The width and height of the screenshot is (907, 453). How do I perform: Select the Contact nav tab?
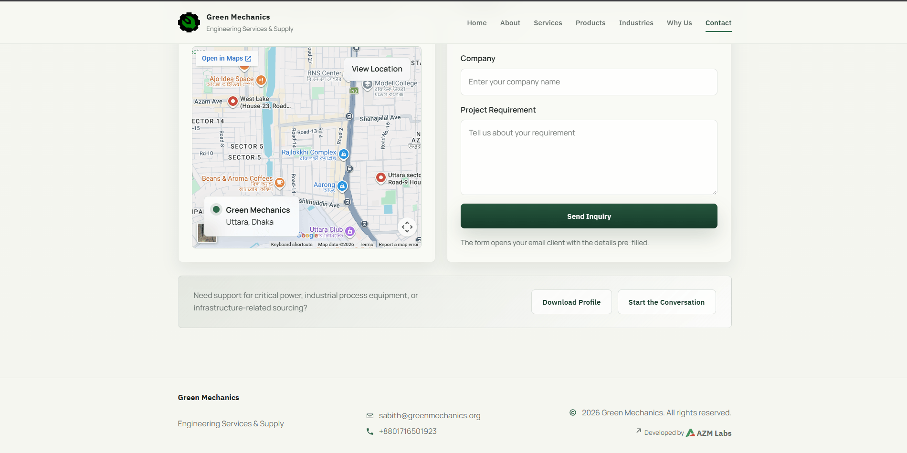[x=718, y=23]
